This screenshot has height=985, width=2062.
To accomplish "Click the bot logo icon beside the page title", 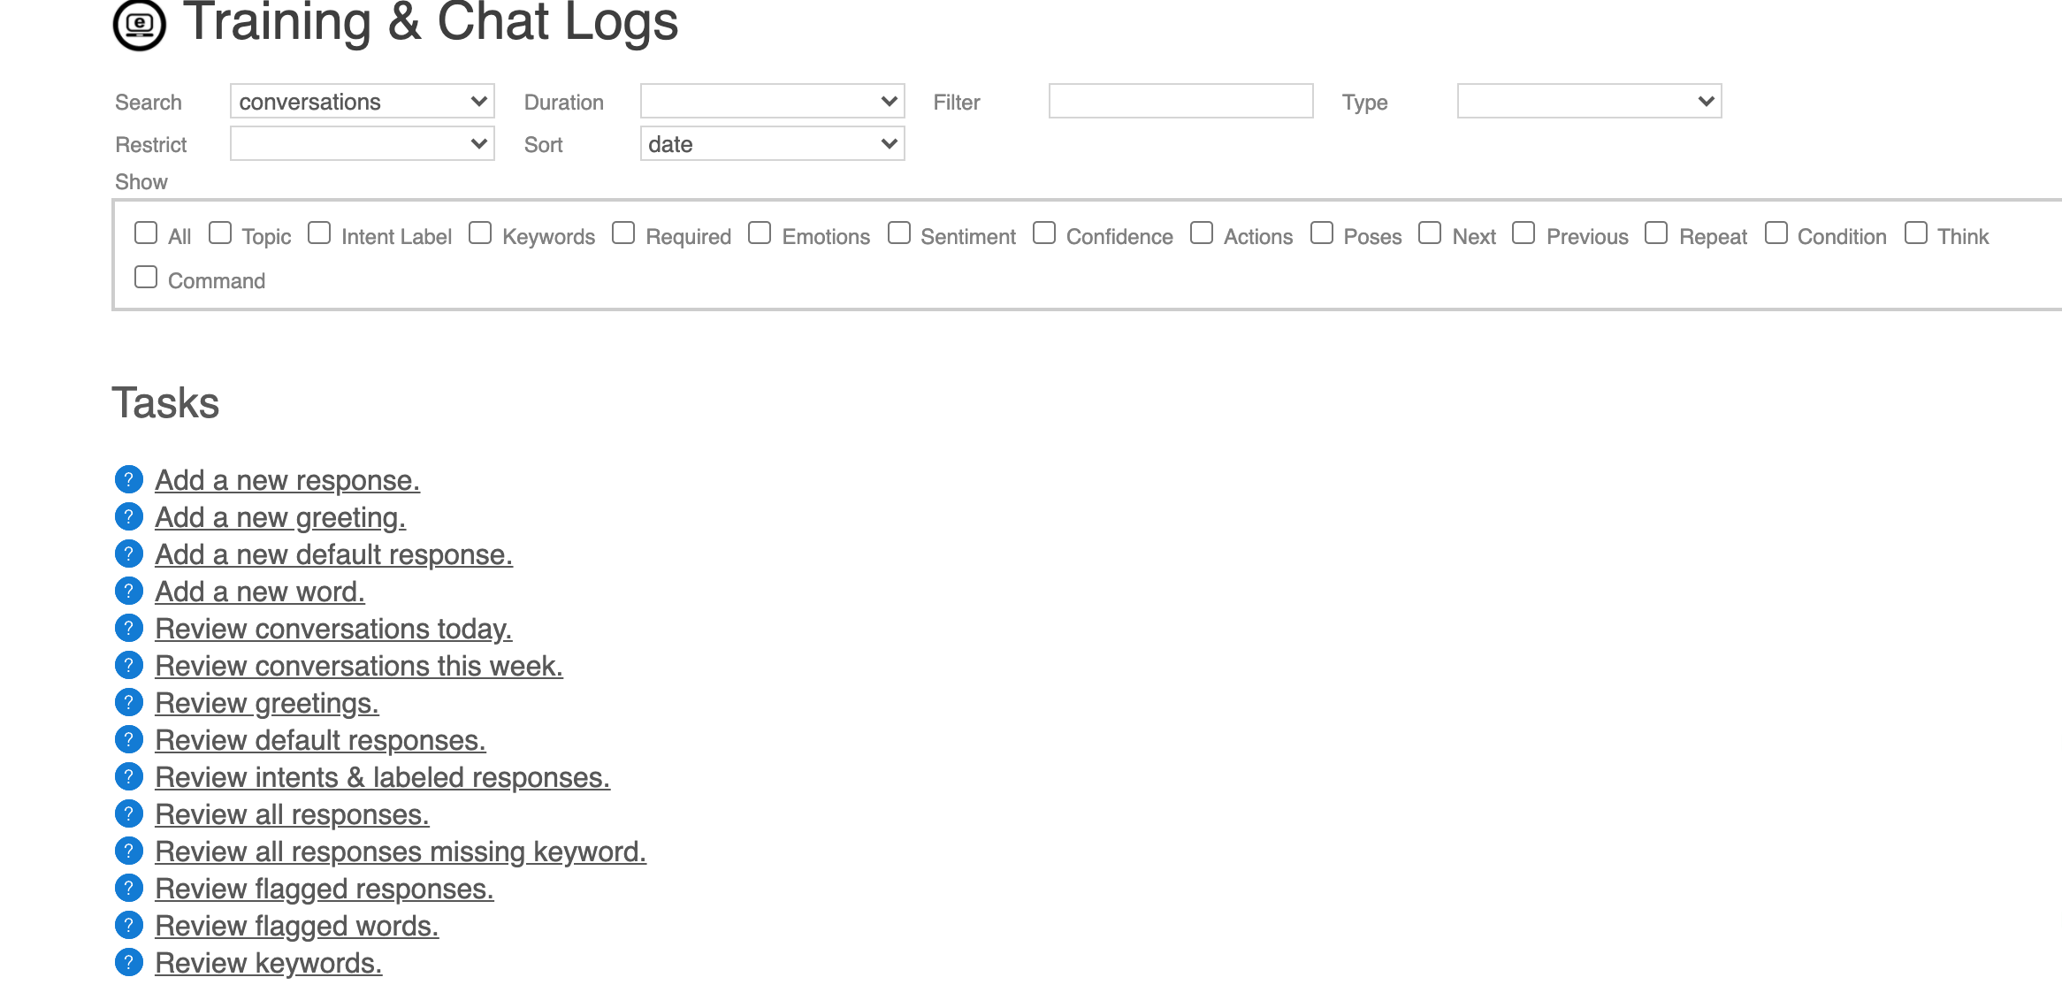I will coord(140,24).
